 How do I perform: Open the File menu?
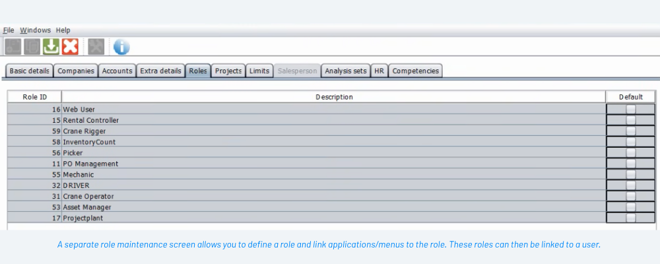click(9, 30)
